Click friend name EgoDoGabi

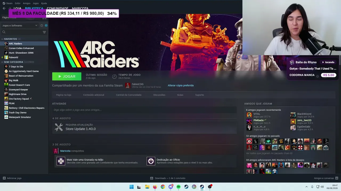[x=303, y=127]
